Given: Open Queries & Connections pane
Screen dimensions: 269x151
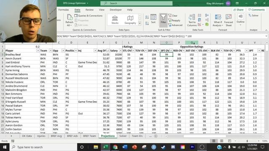Looking at the screenshot, I should 88,16.
